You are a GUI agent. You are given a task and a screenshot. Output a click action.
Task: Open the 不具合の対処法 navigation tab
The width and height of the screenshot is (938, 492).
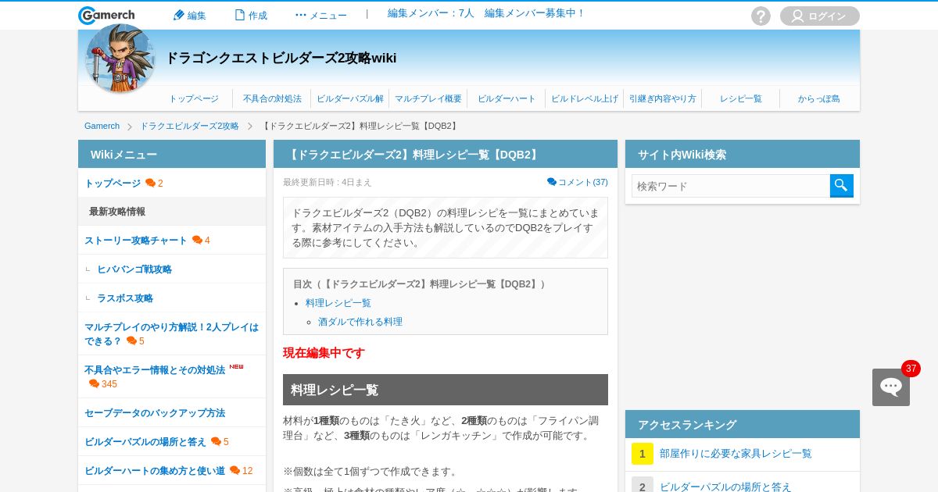(x=272, y=99)
